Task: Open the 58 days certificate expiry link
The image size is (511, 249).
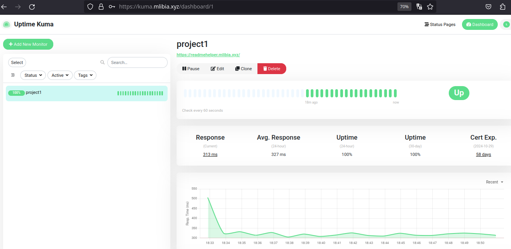Action: coord(483,154)
